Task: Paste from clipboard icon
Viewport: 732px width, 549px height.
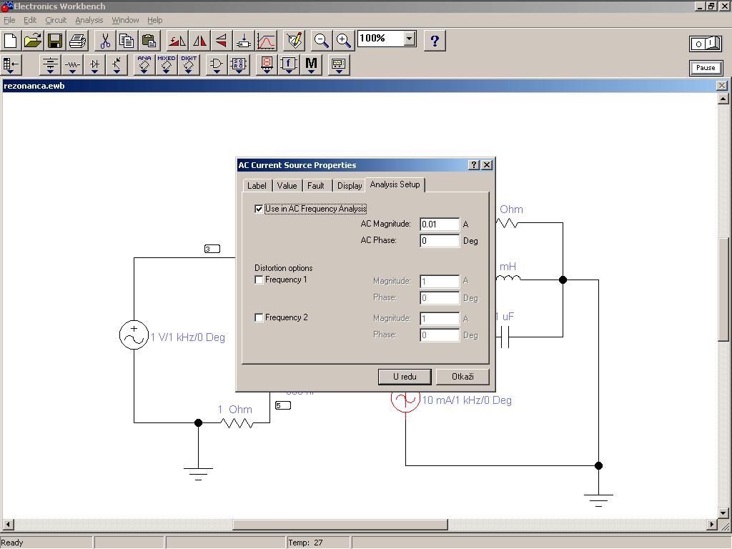Action: click(x=149, y=41)
